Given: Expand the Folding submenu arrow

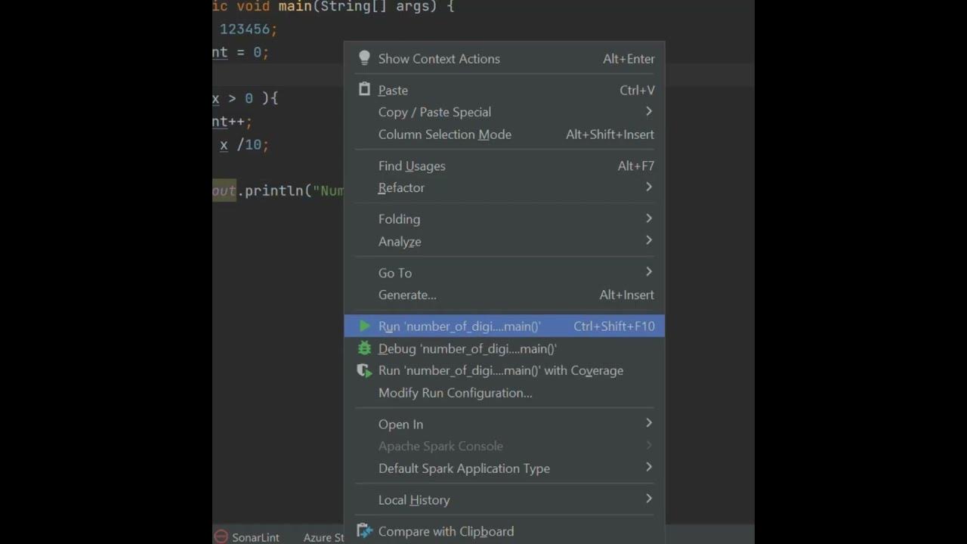Looking at the screenshot, I should (648, 219).
